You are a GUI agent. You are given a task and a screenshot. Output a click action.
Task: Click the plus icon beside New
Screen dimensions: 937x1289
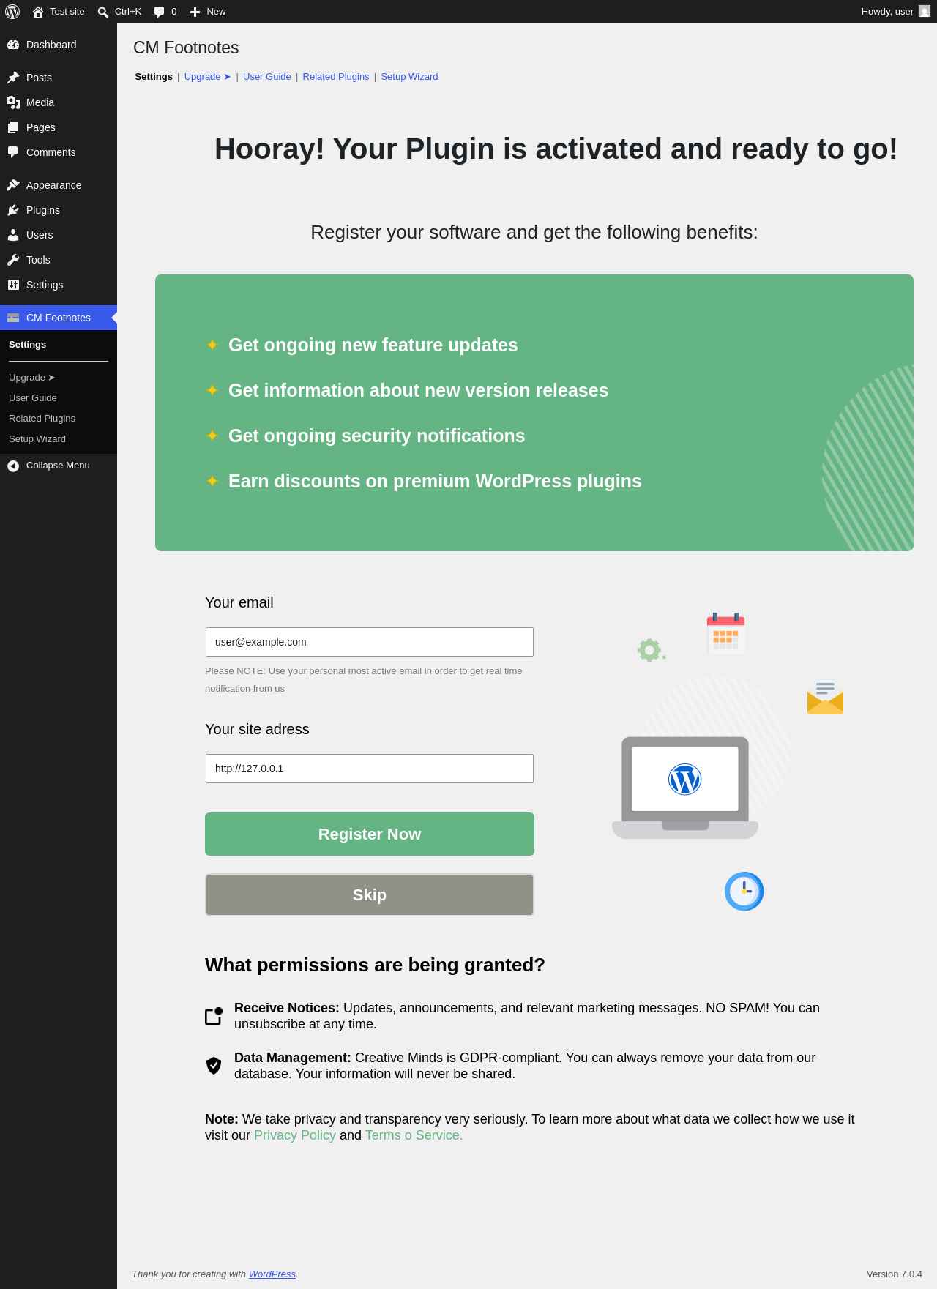click(195, 12)
